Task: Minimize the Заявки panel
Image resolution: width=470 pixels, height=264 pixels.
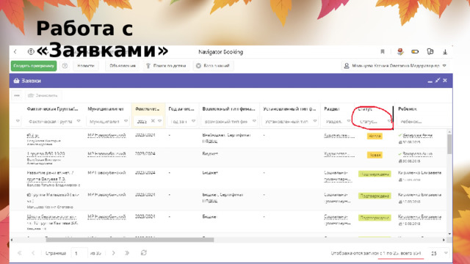Action: pyautogui.click(x=430, y=81)
